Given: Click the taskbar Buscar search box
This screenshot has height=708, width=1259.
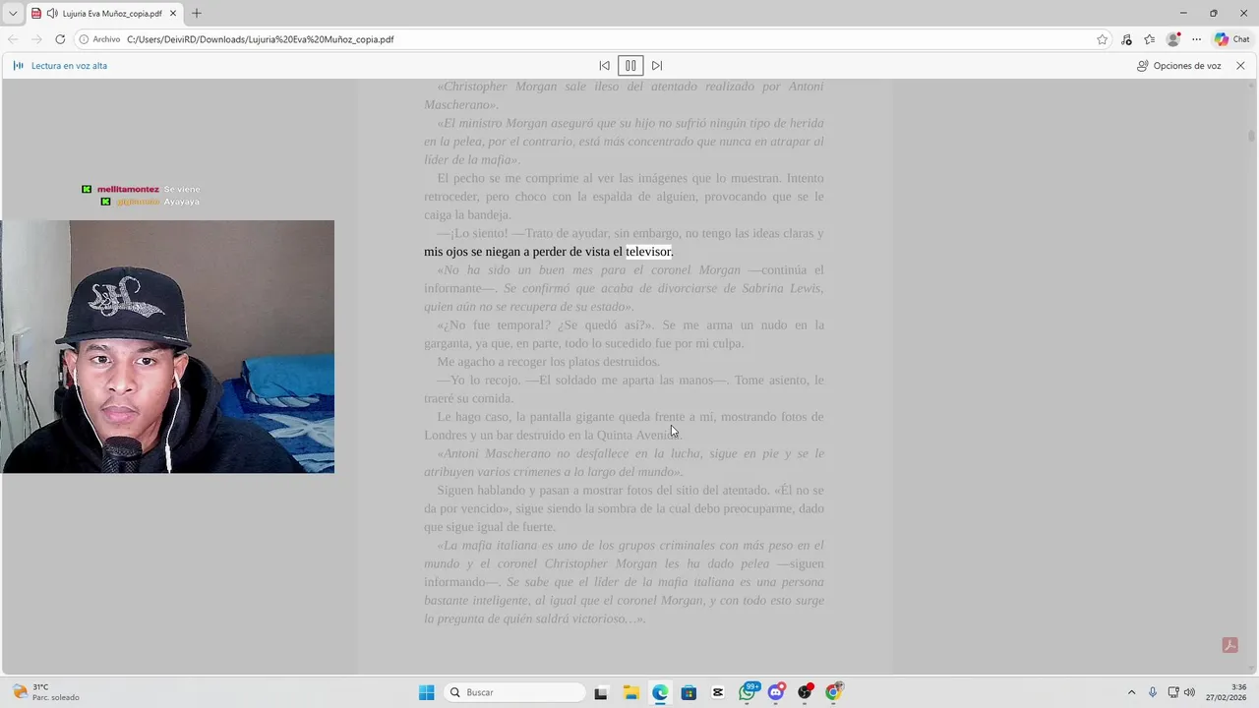Looking at the screenshot, I should pyautogui.click(x=514, y=692).
